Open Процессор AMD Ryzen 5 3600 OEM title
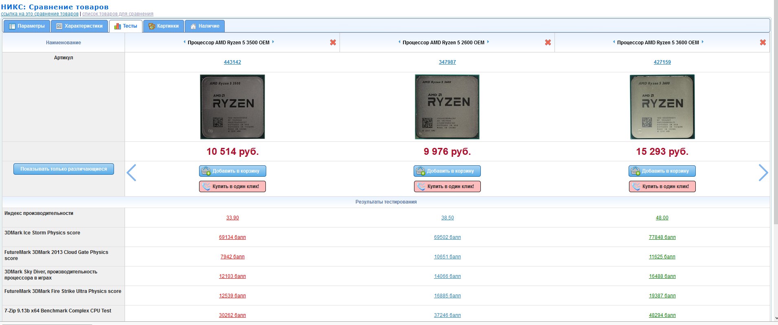The image size is (778, 325). coord(658,43)
